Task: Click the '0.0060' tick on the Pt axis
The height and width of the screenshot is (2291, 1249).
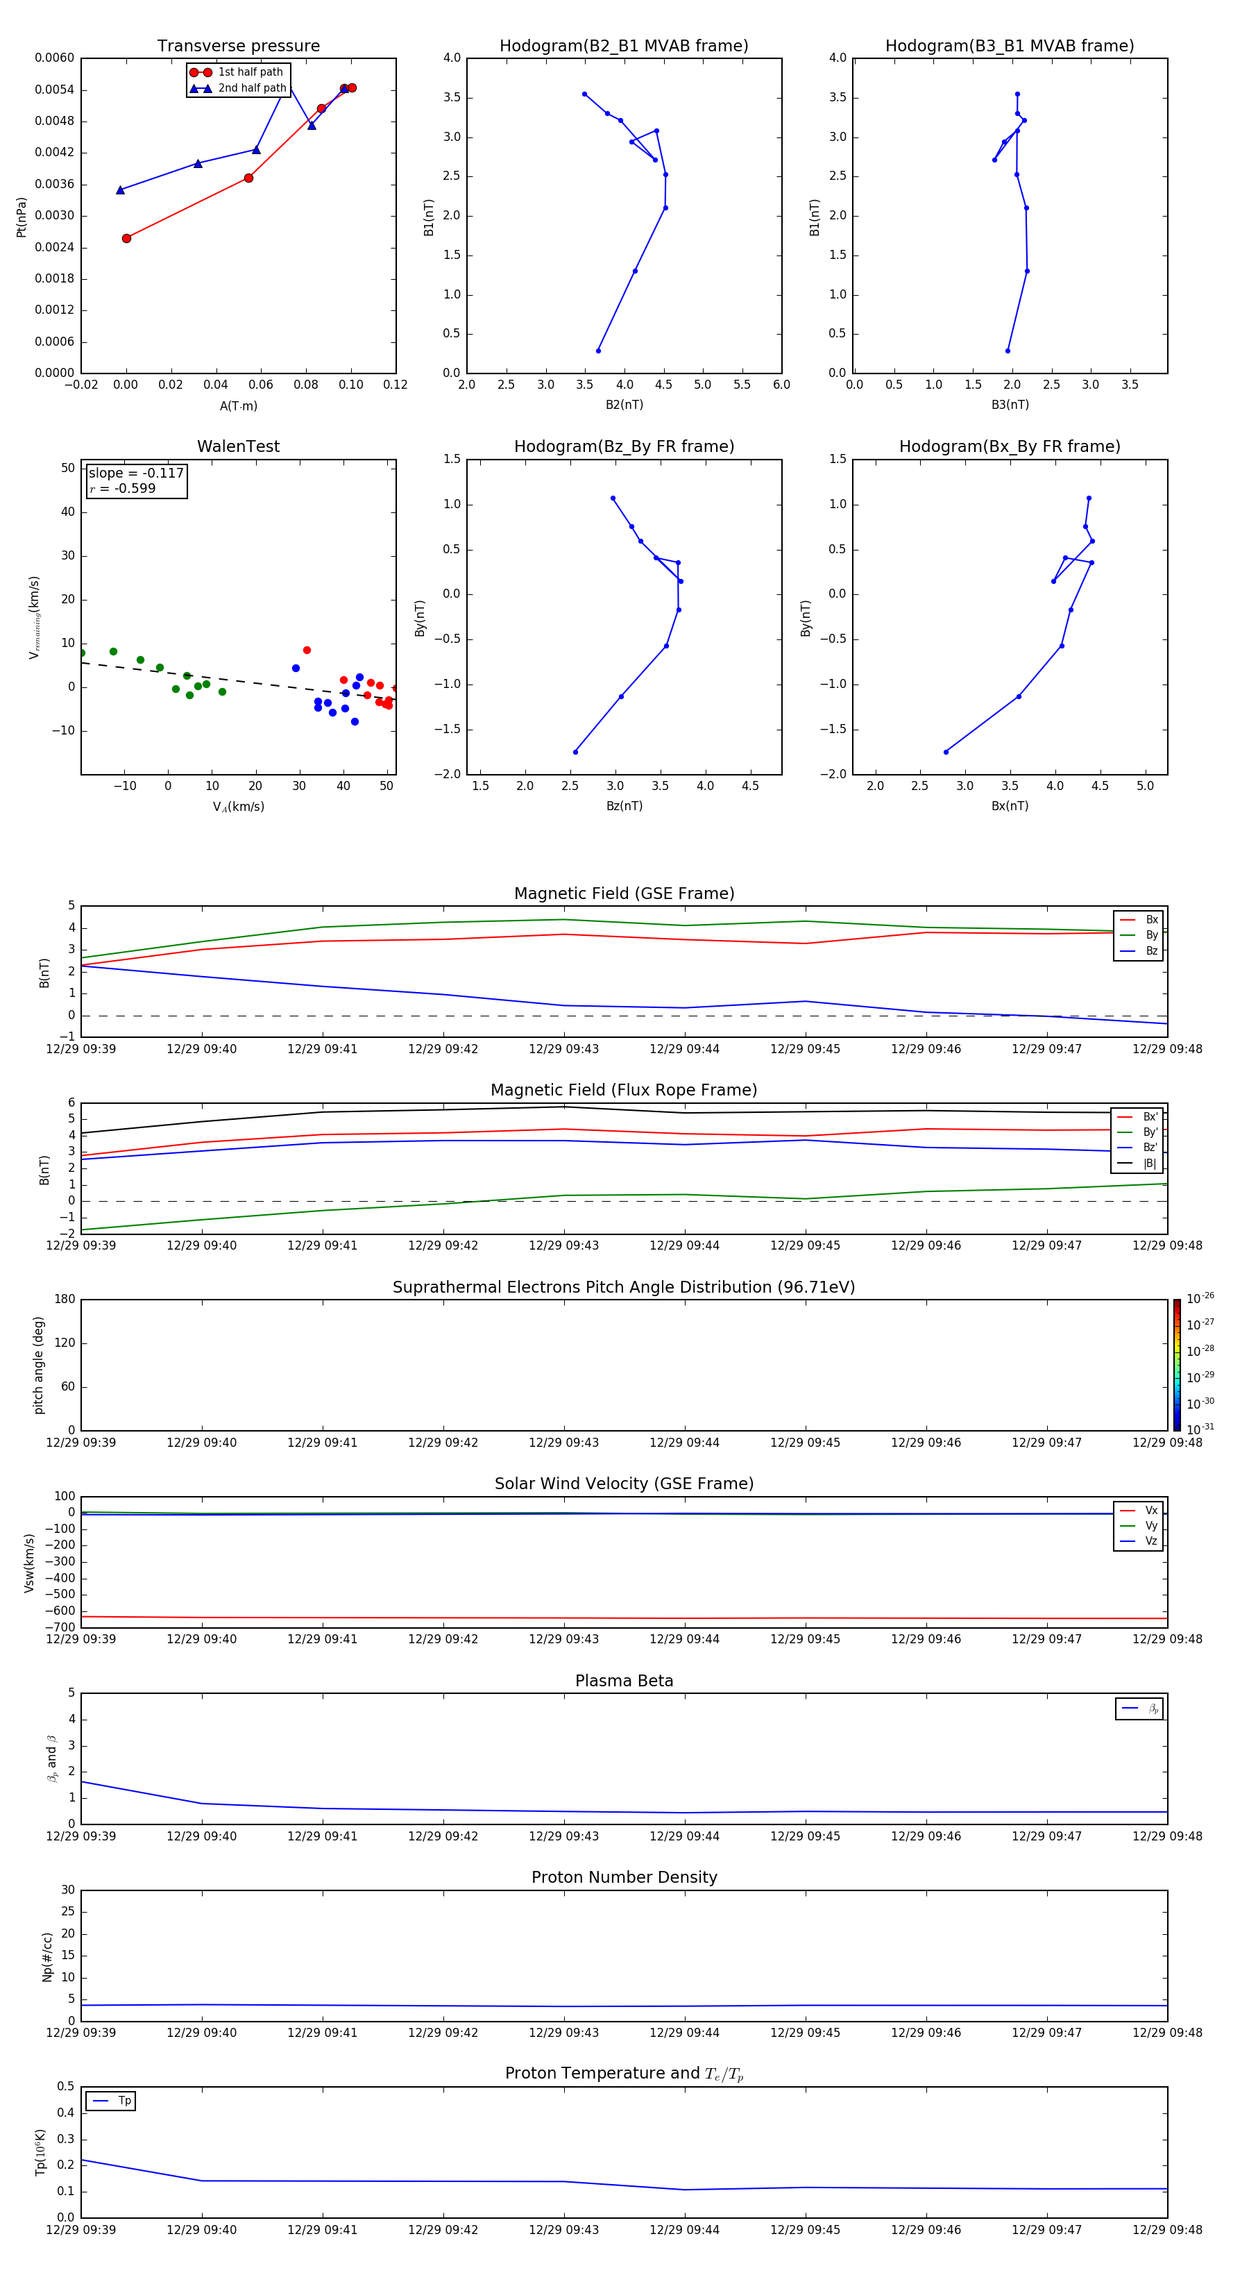Action: pyautogui.click(x=54, y=58)
